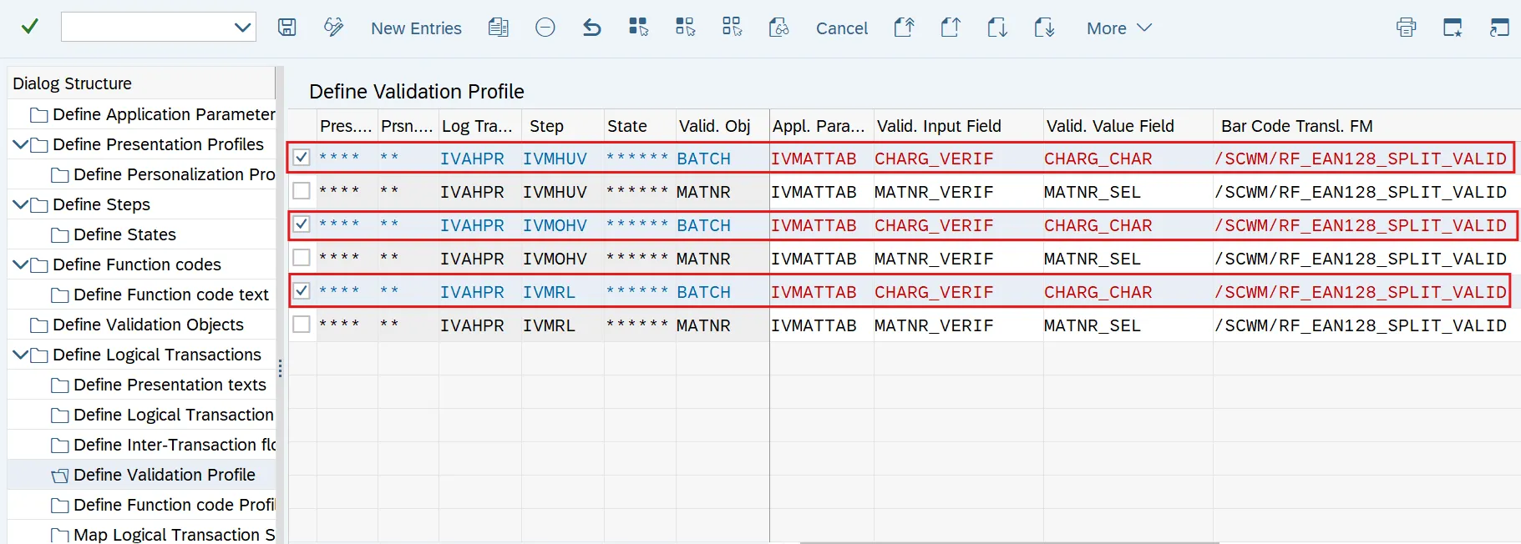Image resolution: width=1521 pixels, height=544 pixels.
Task: Click the Delete minus circle icon
Action: (545, 28)
